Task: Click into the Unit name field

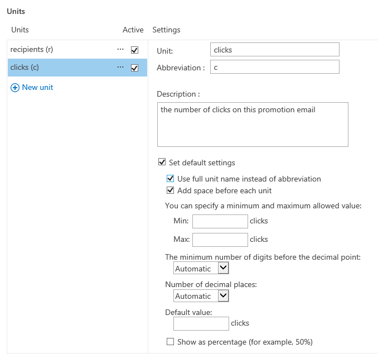Action: [275, 50]
